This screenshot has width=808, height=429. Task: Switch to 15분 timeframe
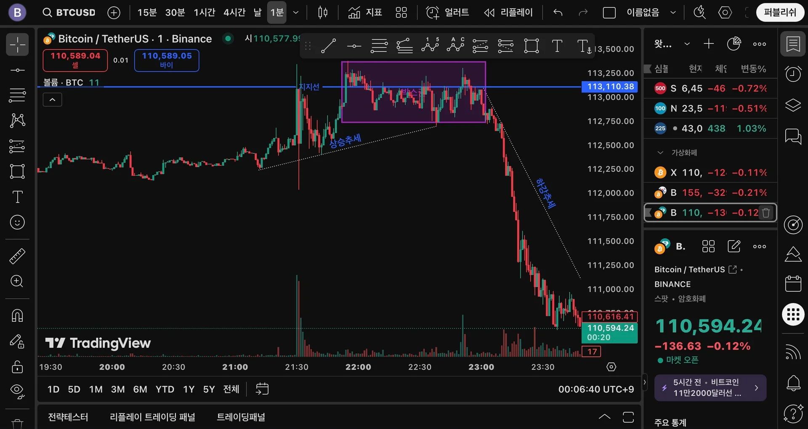tap(147, 13)
